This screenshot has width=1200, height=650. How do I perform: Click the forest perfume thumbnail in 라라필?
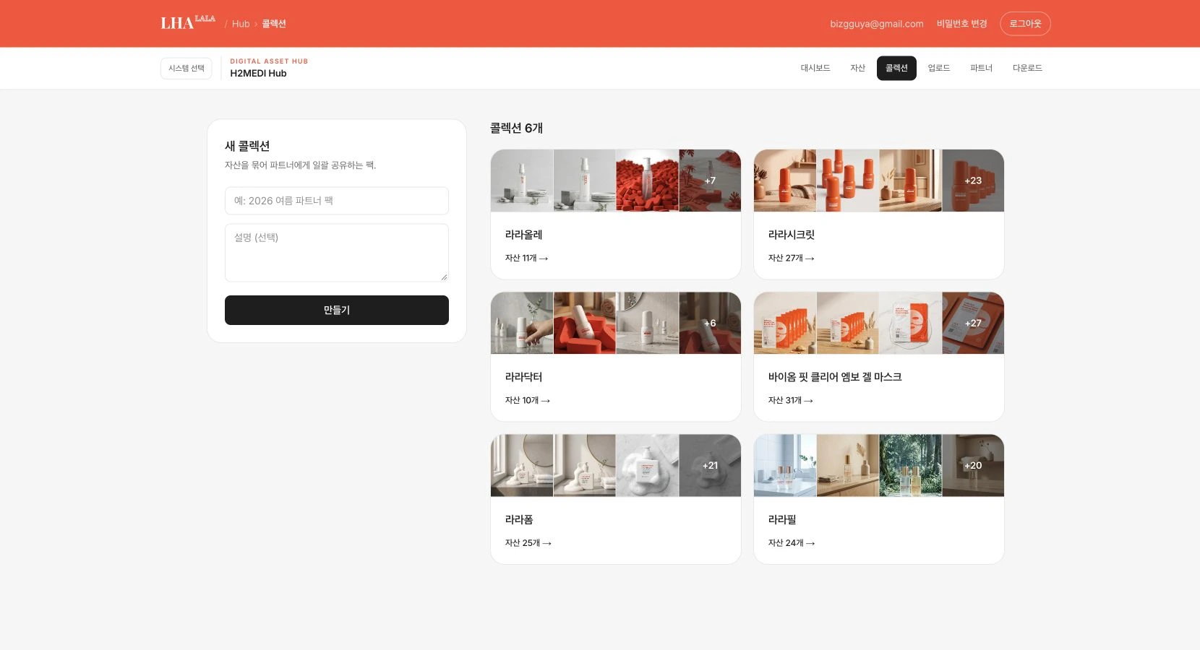(911, 465)
